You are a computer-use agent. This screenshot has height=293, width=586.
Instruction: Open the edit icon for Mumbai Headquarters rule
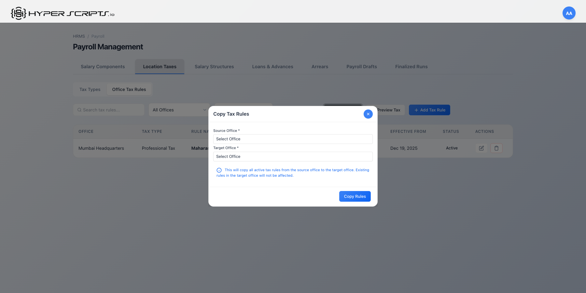coord(481,148)
